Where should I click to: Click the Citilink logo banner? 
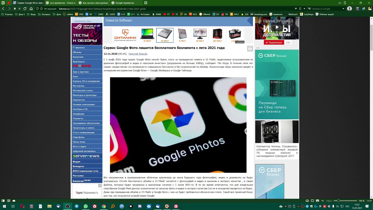pos(125,36)
